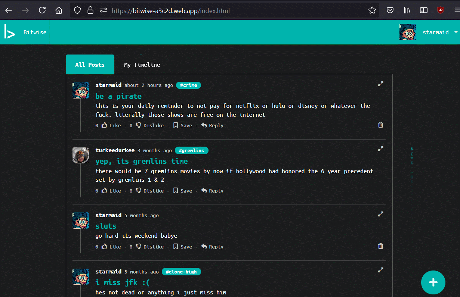This screenshot has height=297, width=460.
Task: Bookmark this page with the star icon
Action: (372, 10)
